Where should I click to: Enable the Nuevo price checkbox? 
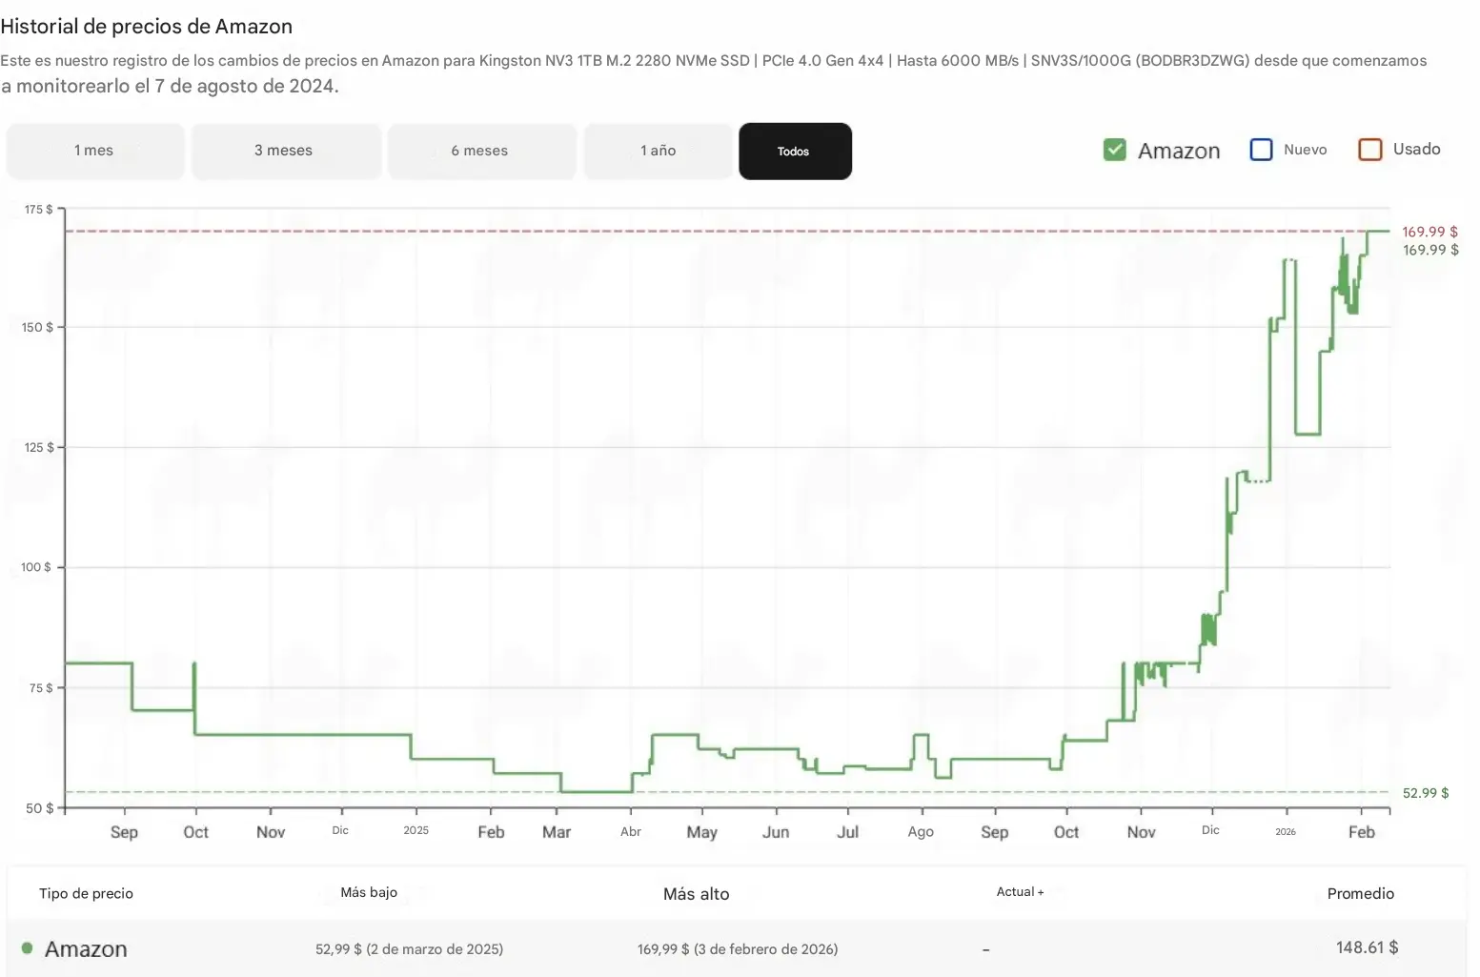click(1261, 150)
